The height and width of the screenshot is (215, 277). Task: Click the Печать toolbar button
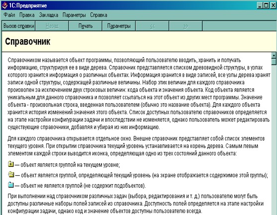pos(86,26)
